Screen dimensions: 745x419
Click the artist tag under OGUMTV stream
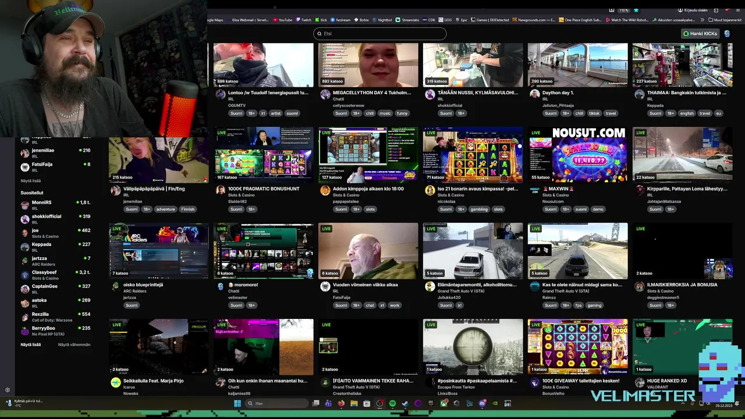tap(276, 113)
